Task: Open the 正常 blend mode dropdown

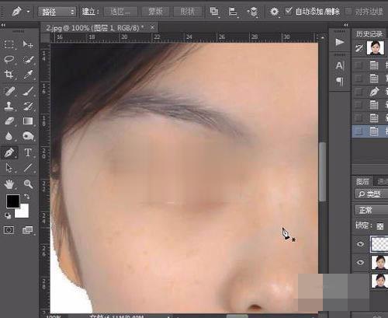Action: pyautogui.click(x=371, y=210)
